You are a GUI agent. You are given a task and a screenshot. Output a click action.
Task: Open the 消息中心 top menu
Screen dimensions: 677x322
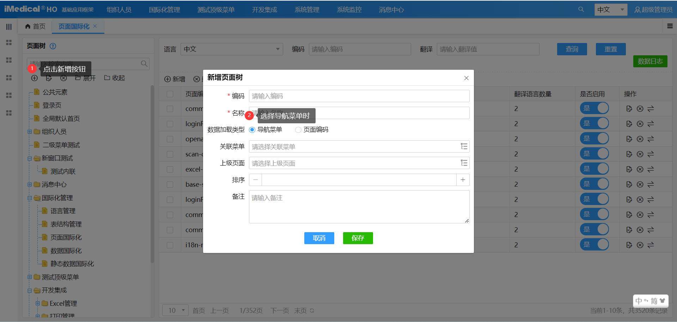click(391, 10)
